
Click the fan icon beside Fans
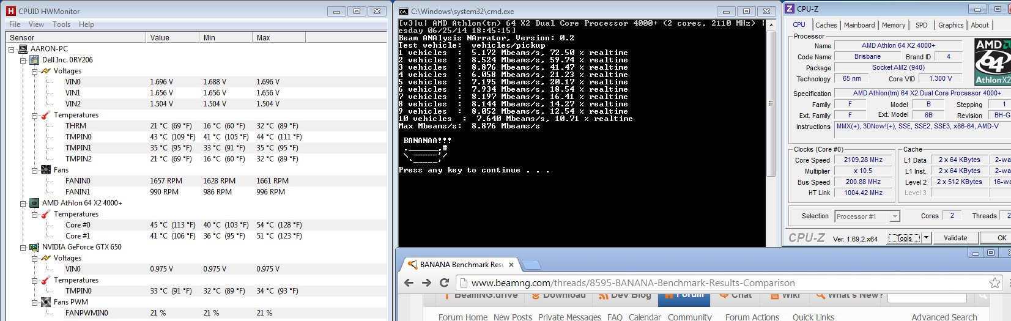pos(46,170)
